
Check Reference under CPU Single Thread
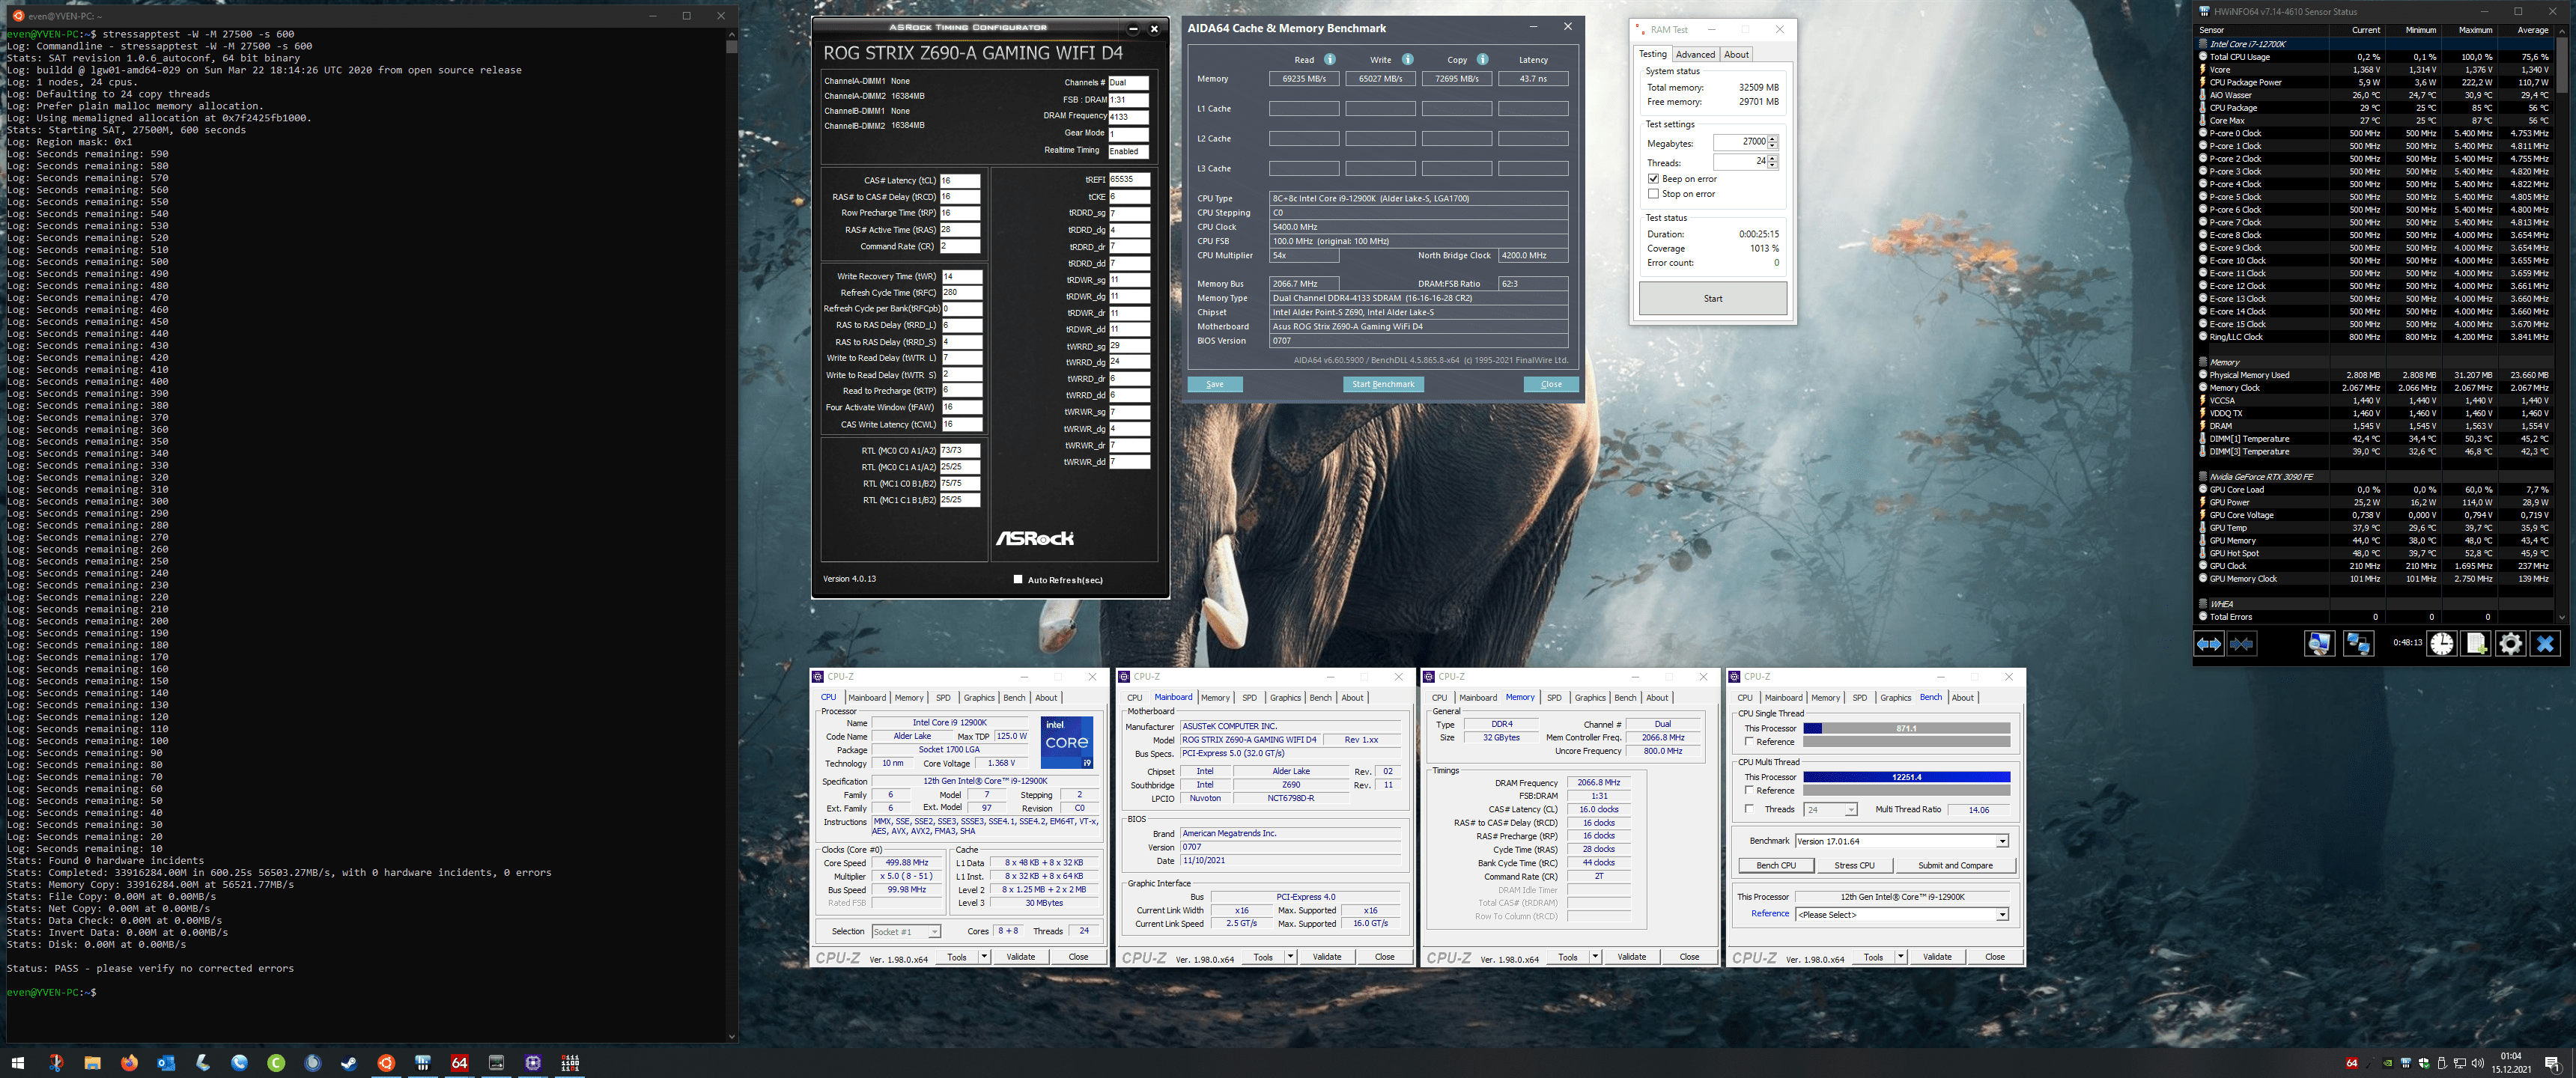tap(1749, 741)
